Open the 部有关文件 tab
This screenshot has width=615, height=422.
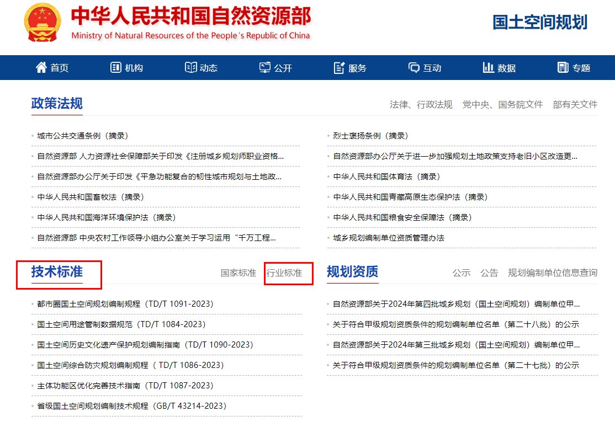(x=575, y=104)
